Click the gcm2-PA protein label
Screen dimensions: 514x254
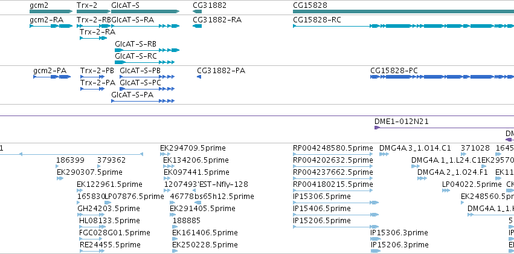[x=50, y=71]
